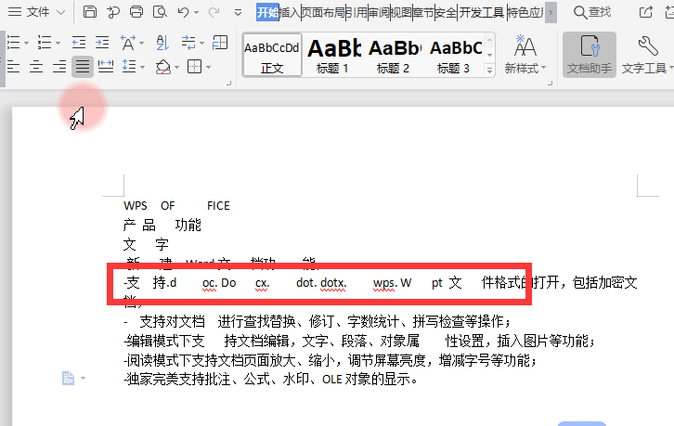Viewport: 674px width, 426px height.
Task: Toggle justify alignment
Action: tap(83, 67)
